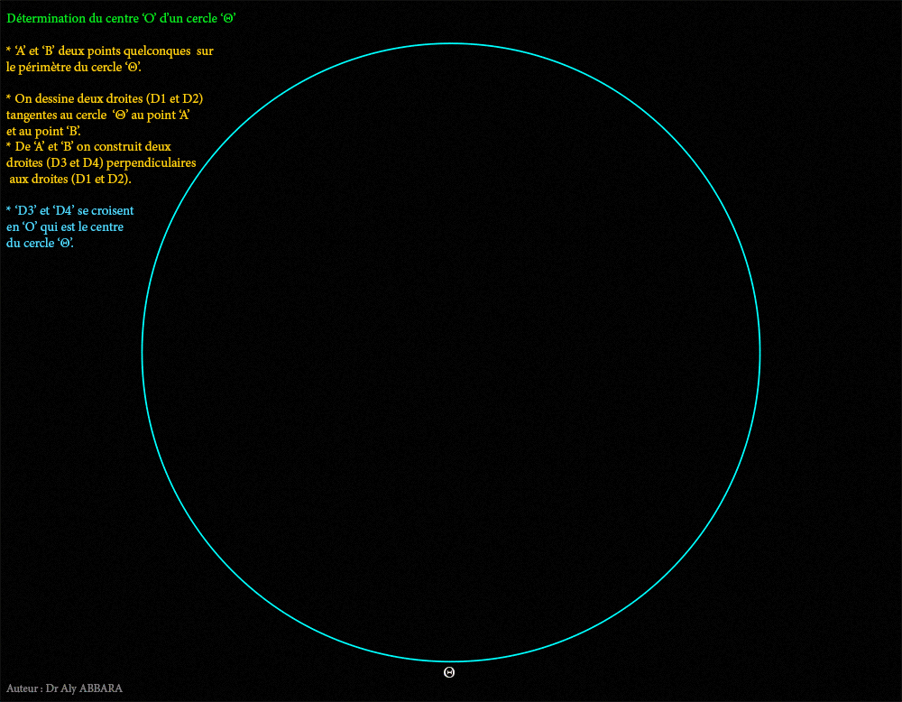Click the green title 'Détermination du centre' heading
Viewport: 902px width, 702px height.
pyautogui.click(x=121, y=18)
